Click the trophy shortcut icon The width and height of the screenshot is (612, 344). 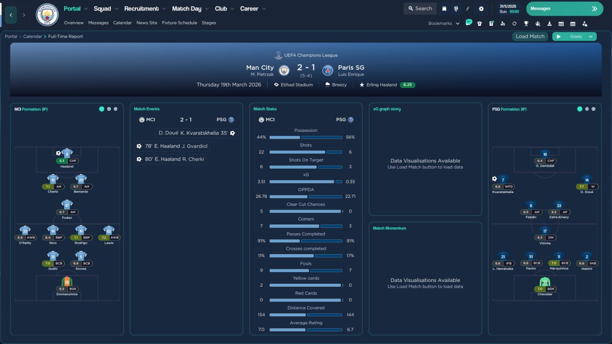pyautogui.click(x=526, y=23)
